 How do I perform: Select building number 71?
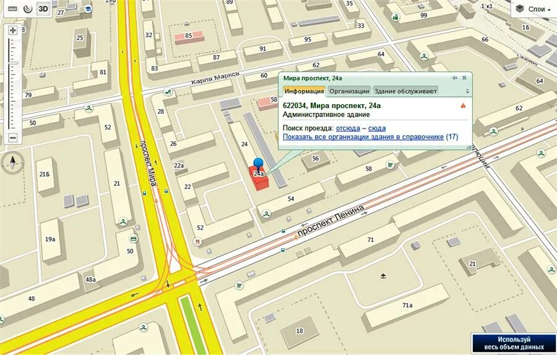(371, 240)
